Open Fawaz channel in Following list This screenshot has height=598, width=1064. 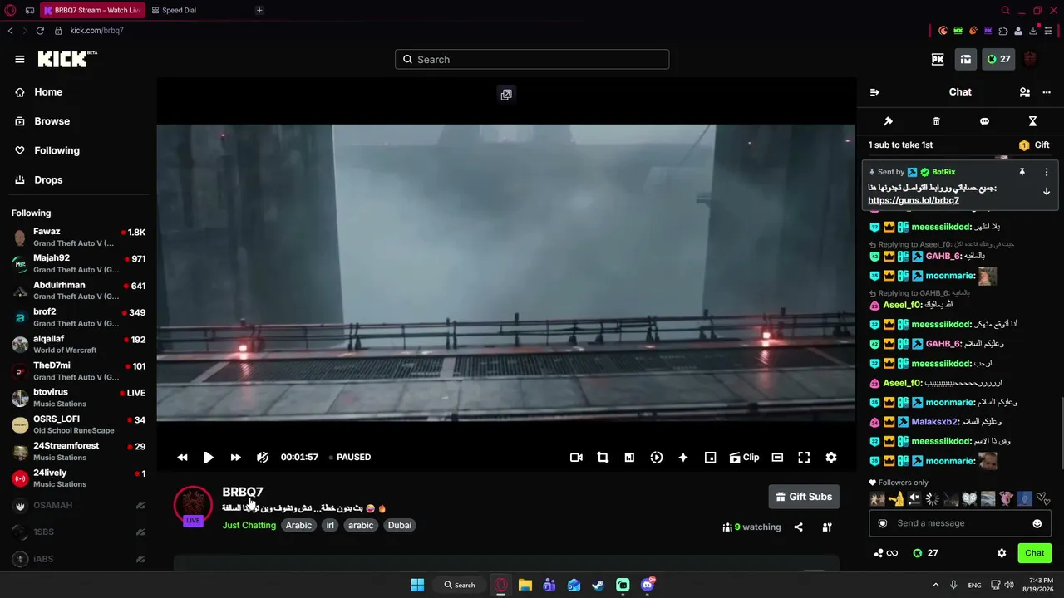point(79,238)
